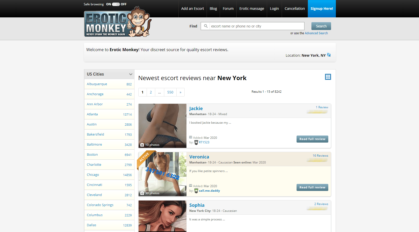
Task: Open Veronica's photo thumbnail
Action: [163, 174]
